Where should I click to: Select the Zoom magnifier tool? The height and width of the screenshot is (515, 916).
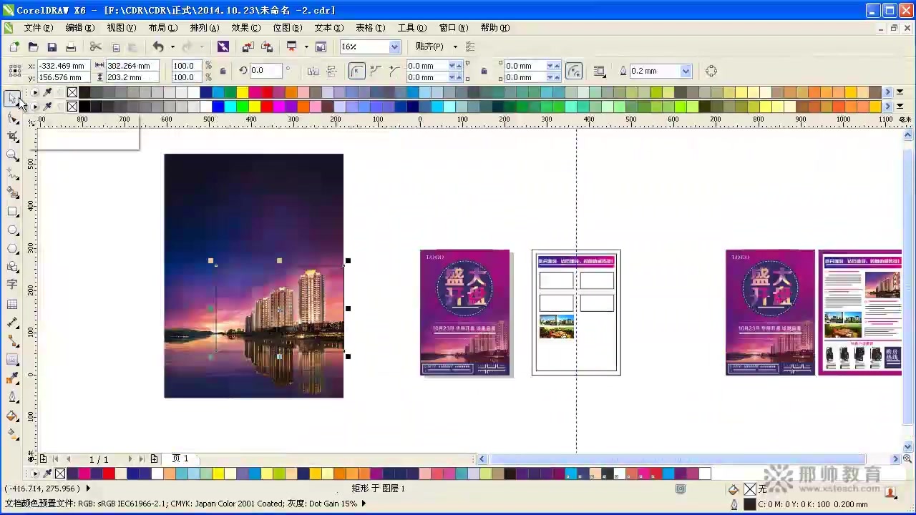[12, 154]
